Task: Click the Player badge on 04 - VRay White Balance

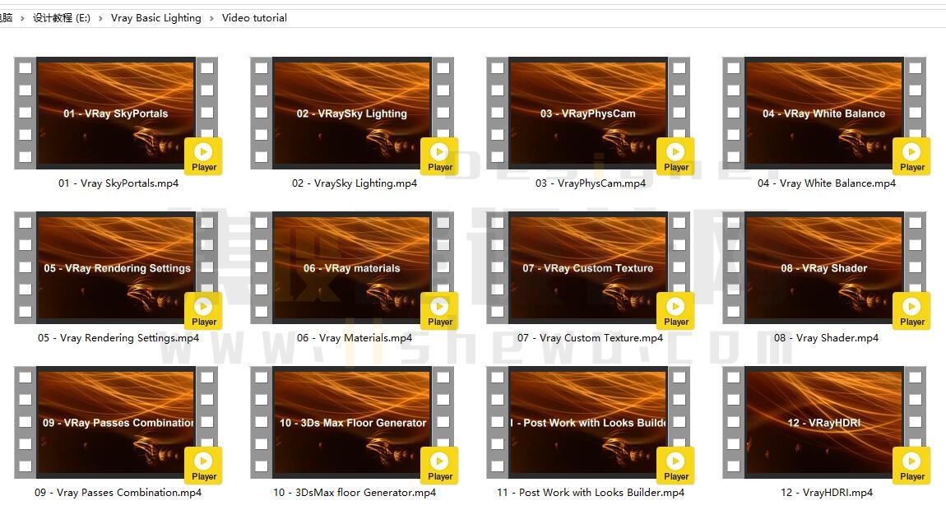Action: (x=911, y=156)
